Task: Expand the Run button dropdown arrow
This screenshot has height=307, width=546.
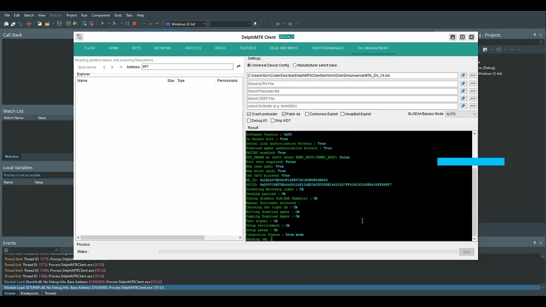Action: click(x=109, y=24)
